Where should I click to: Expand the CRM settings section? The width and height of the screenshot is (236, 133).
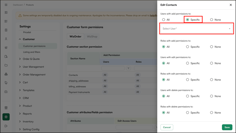tap(20, 98)
